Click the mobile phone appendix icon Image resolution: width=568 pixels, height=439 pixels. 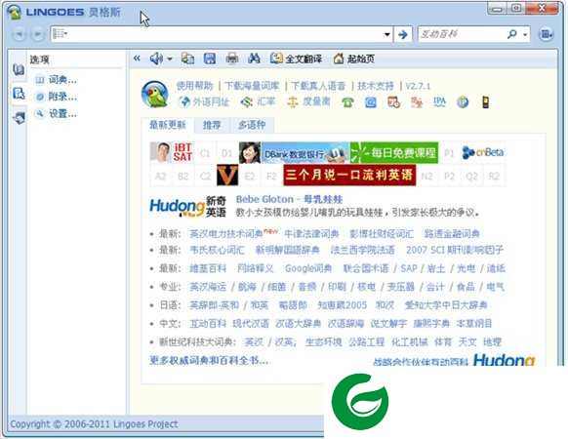click(486, 102)
